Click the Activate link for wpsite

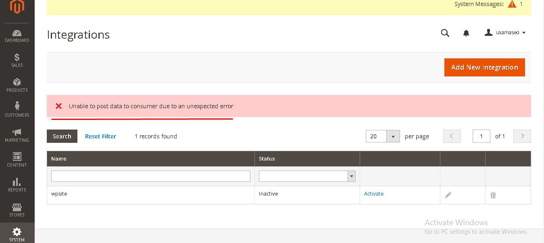pos(373,194)
